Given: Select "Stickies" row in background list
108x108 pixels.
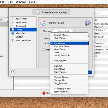Looking at the screenshot, I should click(x=101, y=37).
